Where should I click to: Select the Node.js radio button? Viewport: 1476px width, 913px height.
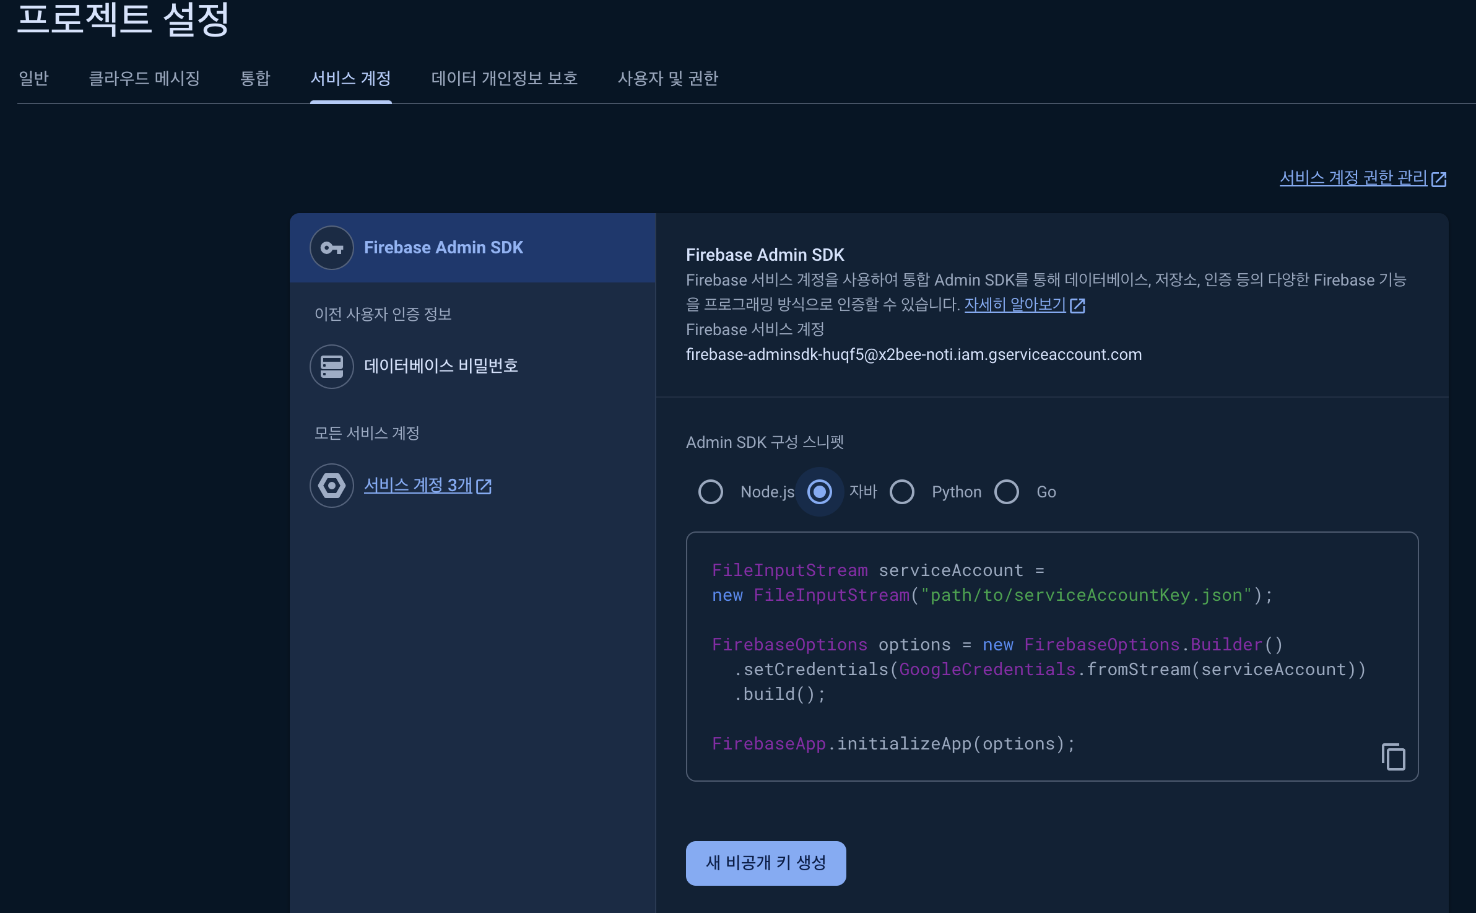click(x=711, y=492)
